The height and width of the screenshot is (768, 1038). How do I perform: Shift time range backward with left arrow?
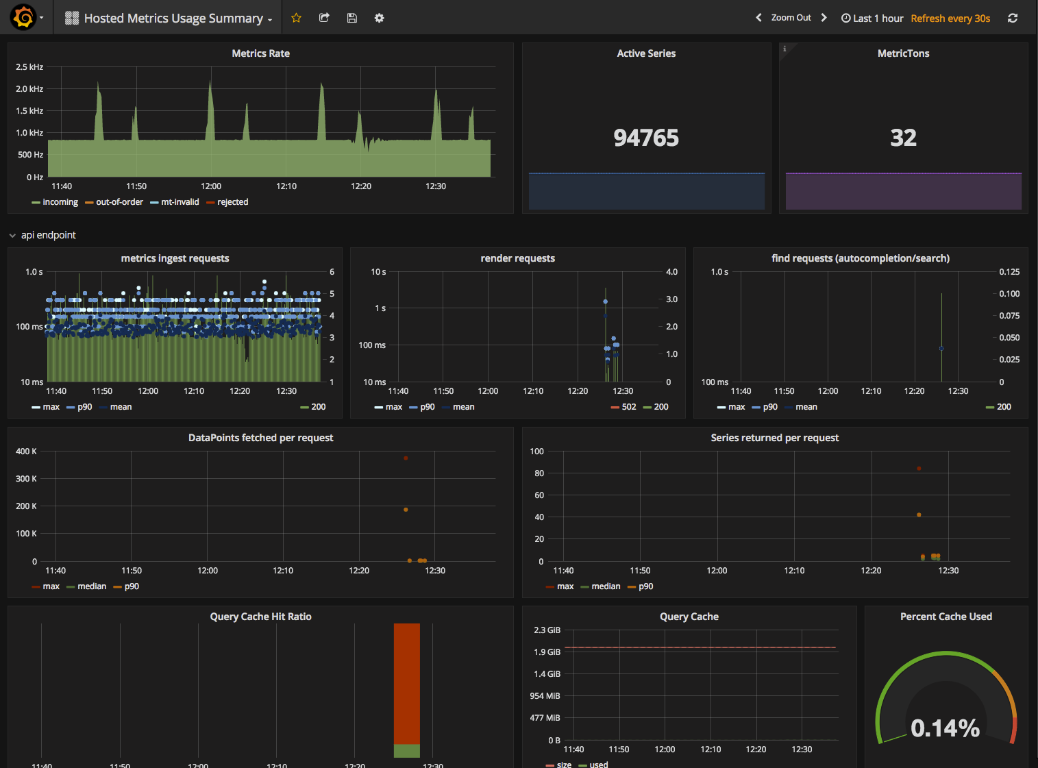click(x=758, y=18)
